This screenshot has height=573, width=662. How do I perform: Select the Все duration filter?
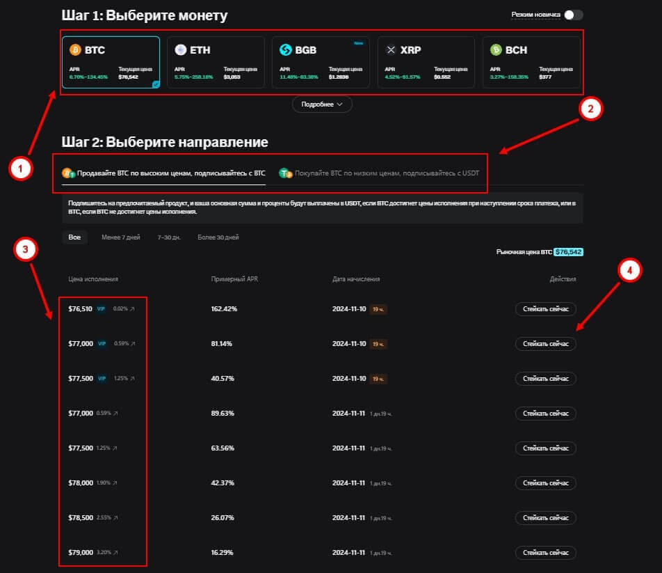click(74, 237)
